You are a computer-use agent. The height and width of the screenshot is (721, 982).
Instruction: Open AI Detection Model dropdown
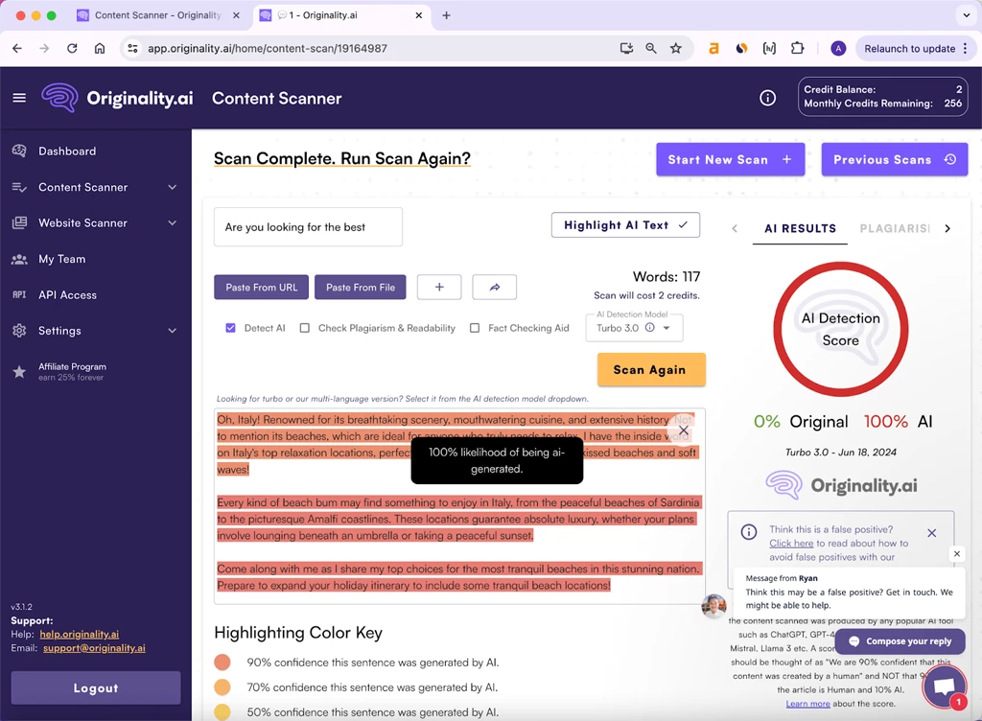click(634, 328)
